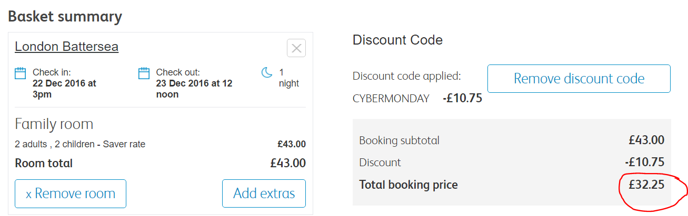Click the Check in date 22 Dec 2016

[x=64, y=89]
